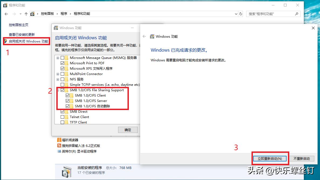Expand the NFS 服务 tree node
The width and height of the screenshot is (320, 180).
58,79
